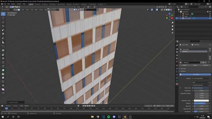The image size is (212, 119).
Task: Expand the Preview panel
Action: [183, 68]
